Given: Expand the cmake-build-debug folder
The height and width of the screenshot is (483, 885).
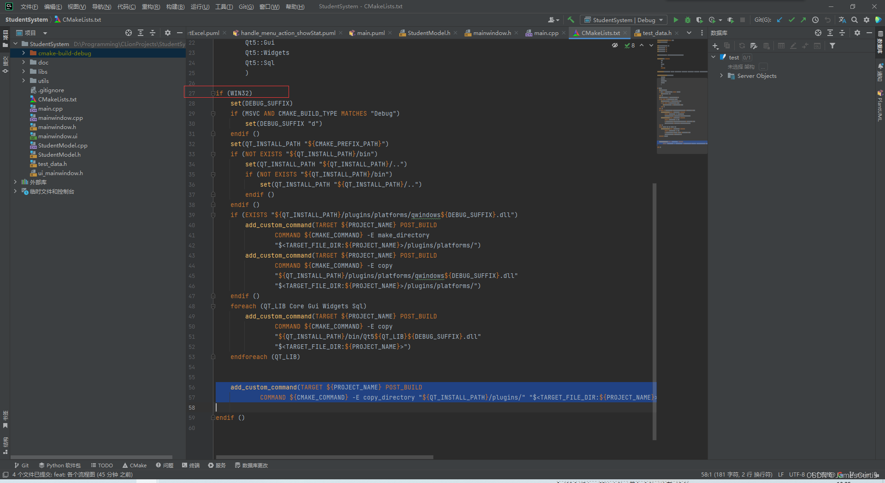Looking at the screenshot, I should coord(24,53).
